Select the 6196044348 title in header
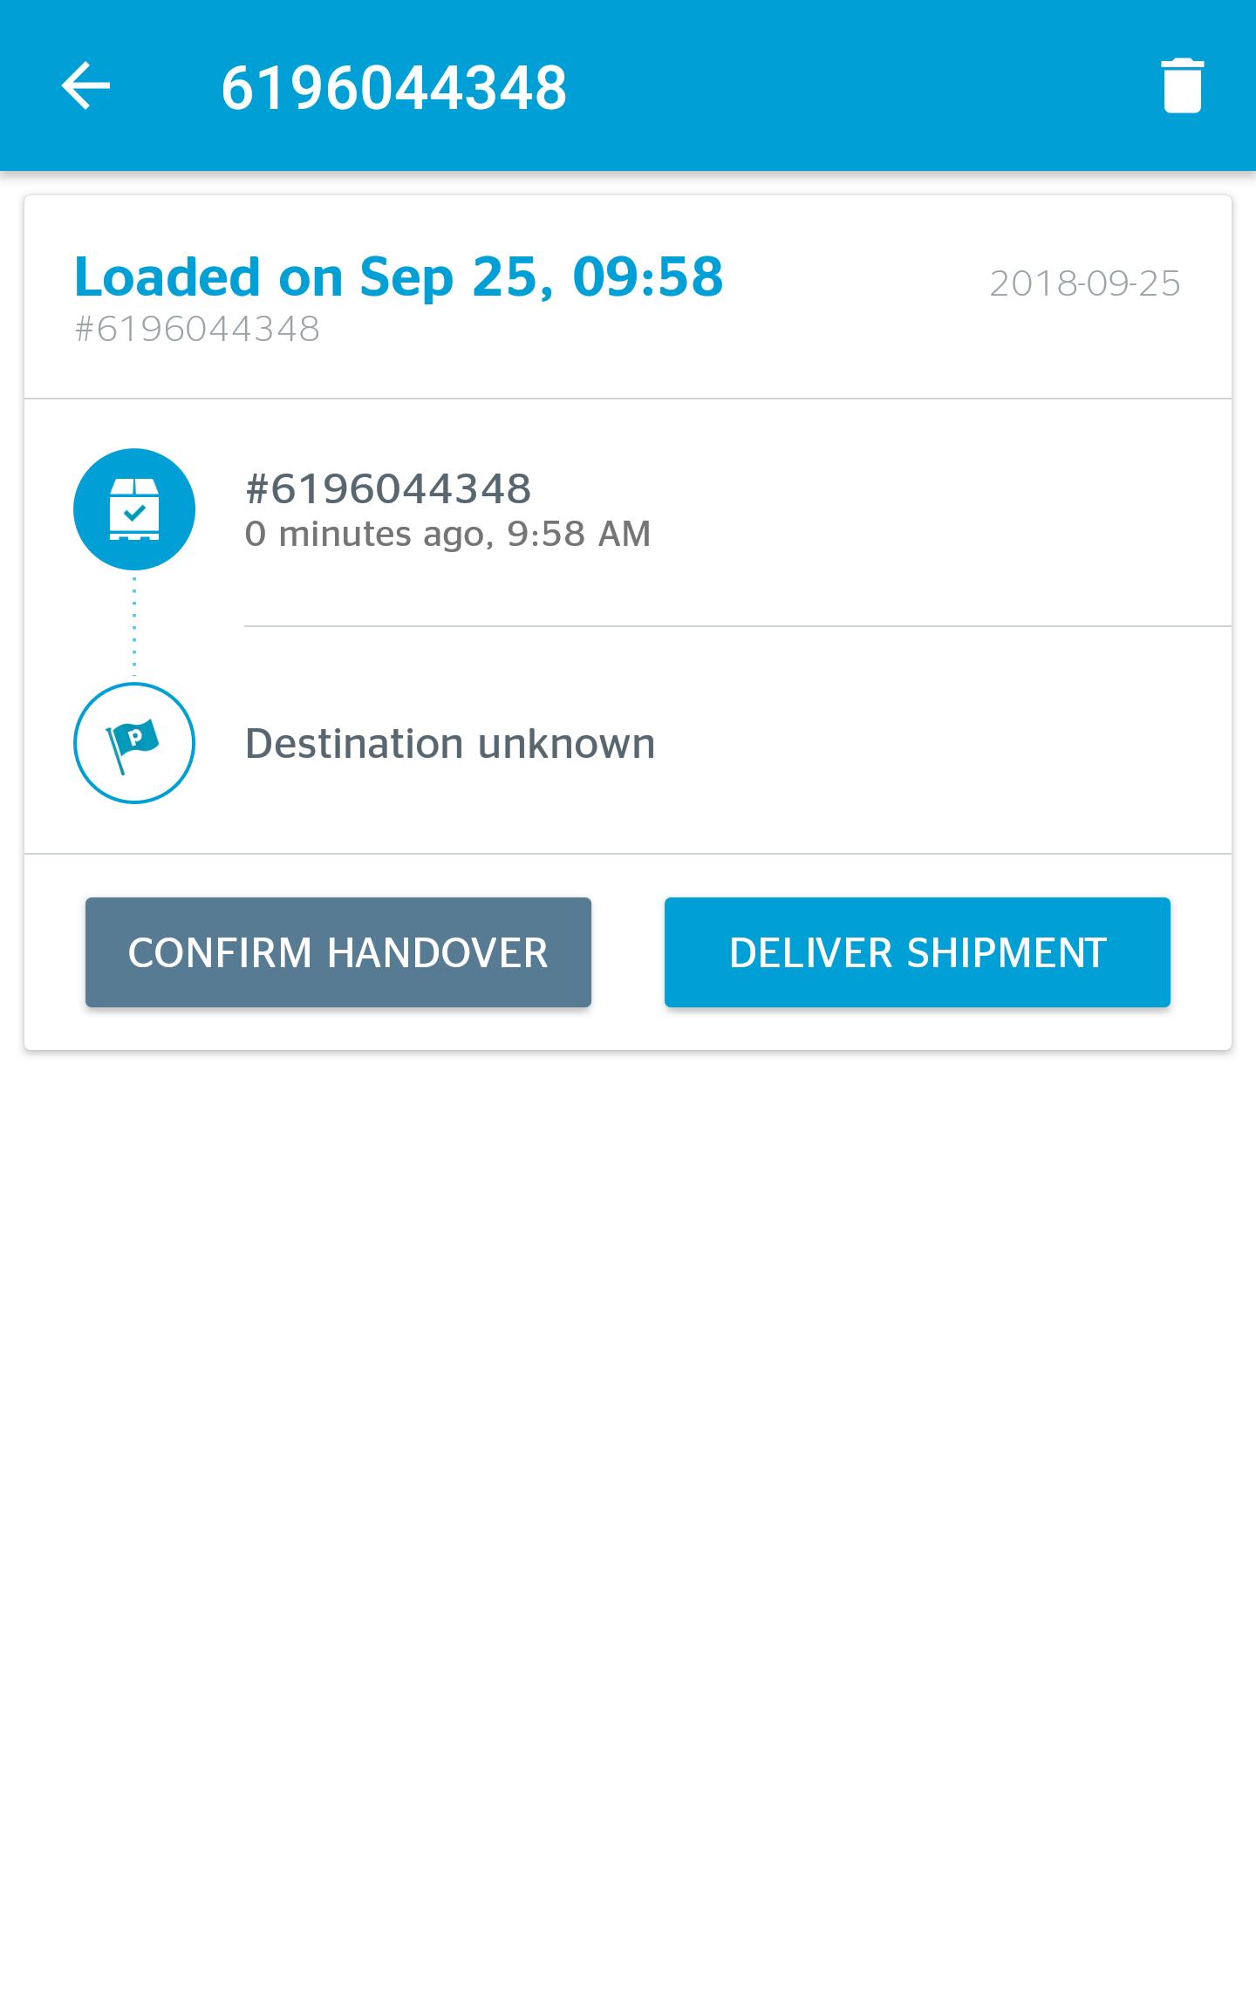 point(394,88)
